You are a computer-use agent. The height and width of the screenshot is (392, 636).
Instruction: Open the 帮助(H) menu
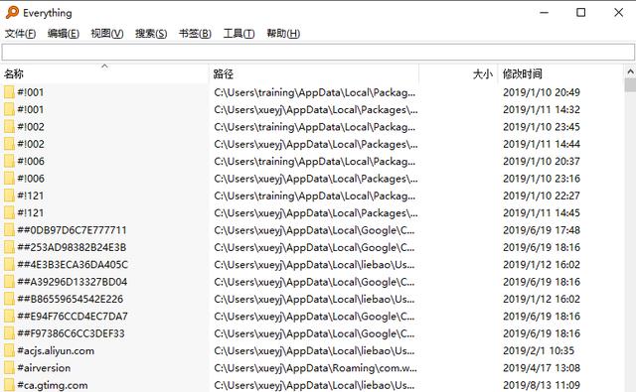[283, 33]
